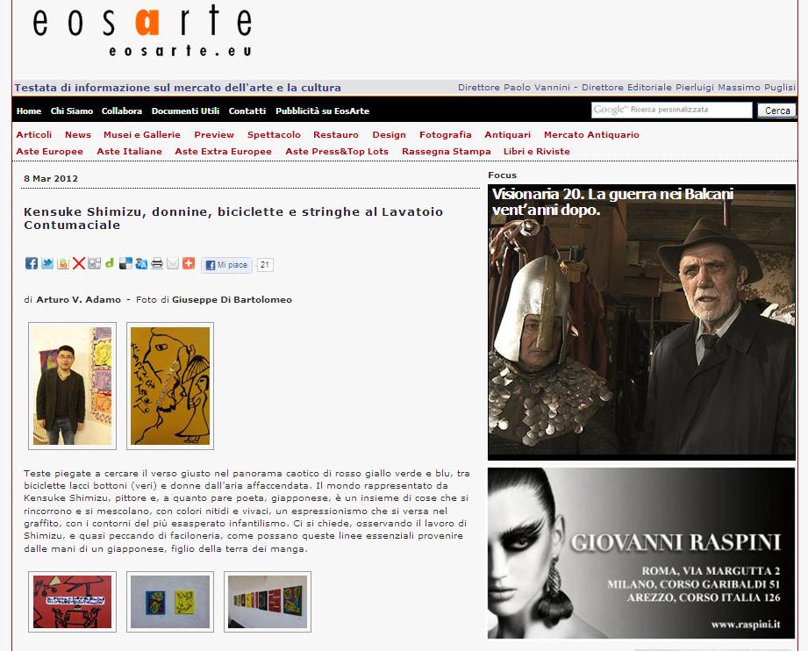Print the article using printer icon
This screenshot has width=808, height=651.
click(x=157, y=263)
